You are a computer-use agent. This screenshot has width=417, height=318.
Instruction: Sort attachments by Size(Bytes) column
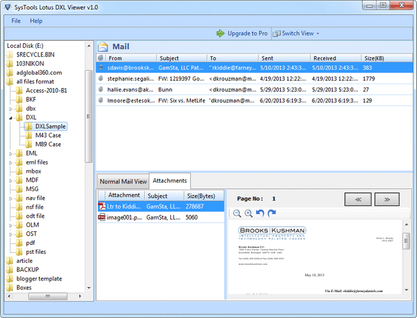point(204,196)
